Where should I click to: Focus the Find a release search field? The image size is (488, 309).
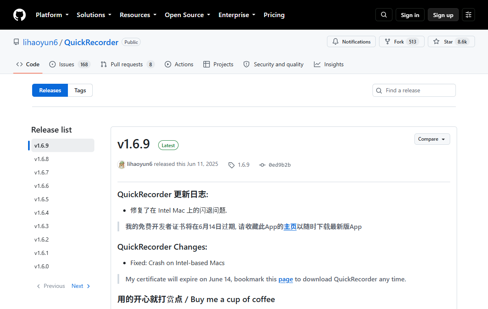click(414, 90)
